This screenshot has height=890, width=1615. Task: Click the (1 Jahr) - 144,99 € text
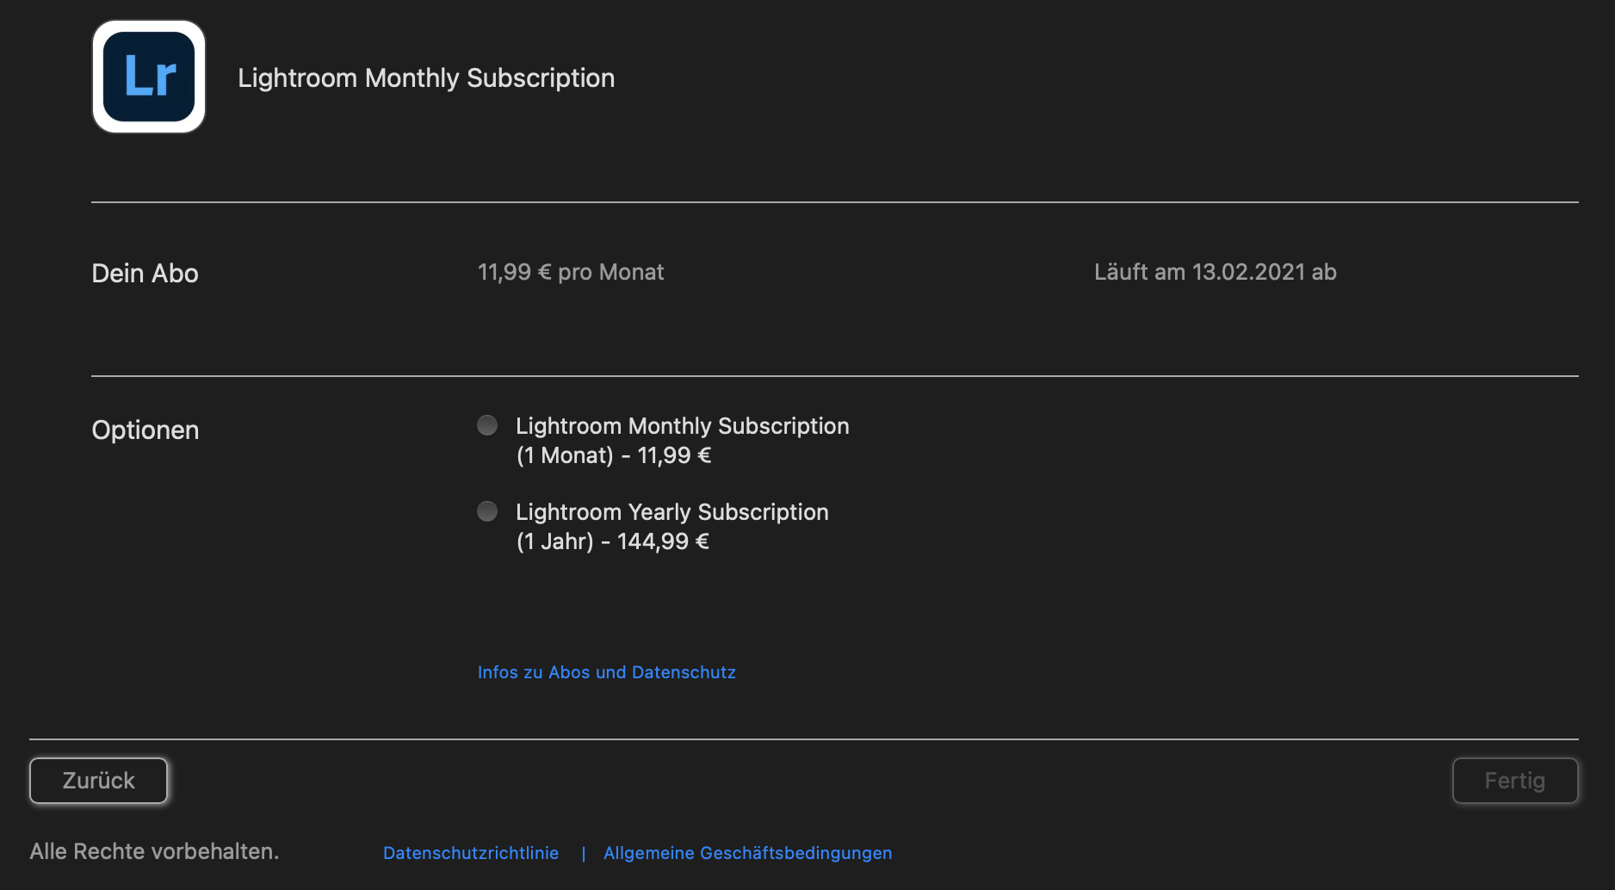613,541
